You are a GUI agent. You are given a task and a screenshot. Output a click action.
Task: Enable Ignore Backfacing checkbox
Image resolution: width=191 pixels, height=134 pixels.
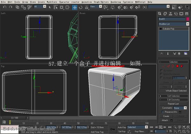pos(161,74)
